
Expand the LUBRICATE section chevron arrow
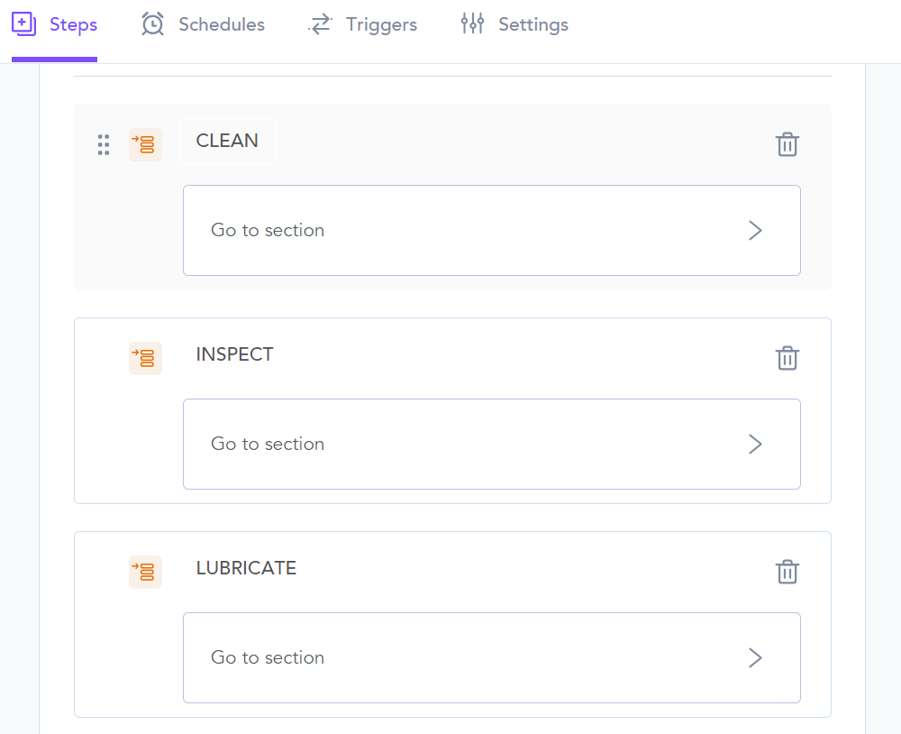(755, 657)
